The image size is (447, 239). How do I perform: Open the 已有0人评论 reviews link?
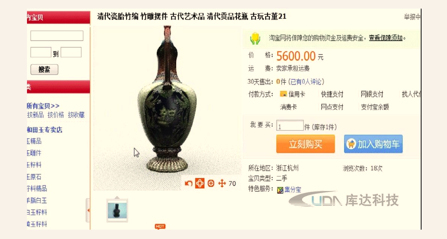tap(307, 82)
